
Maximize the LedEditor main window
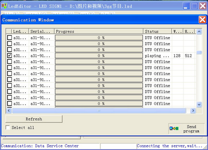pos(194,6)
